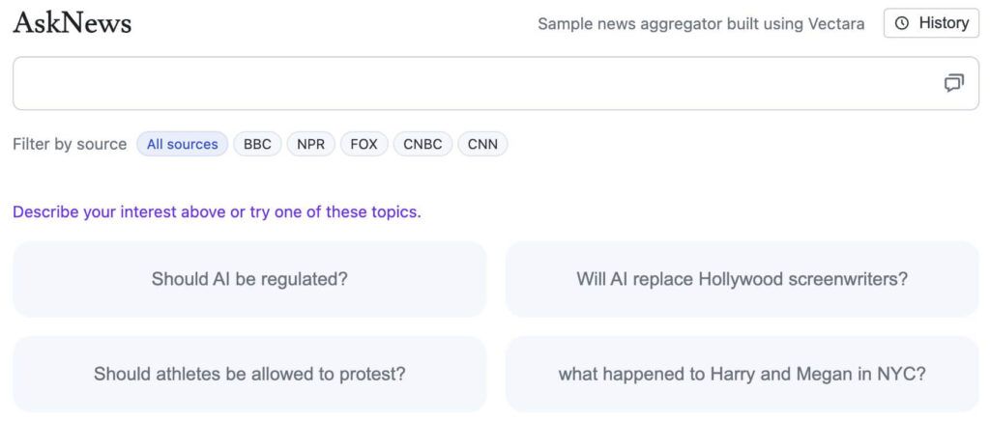This screenshot has width=990, height=421.
Task: Focus the news search text field
Action: [474, 83]
